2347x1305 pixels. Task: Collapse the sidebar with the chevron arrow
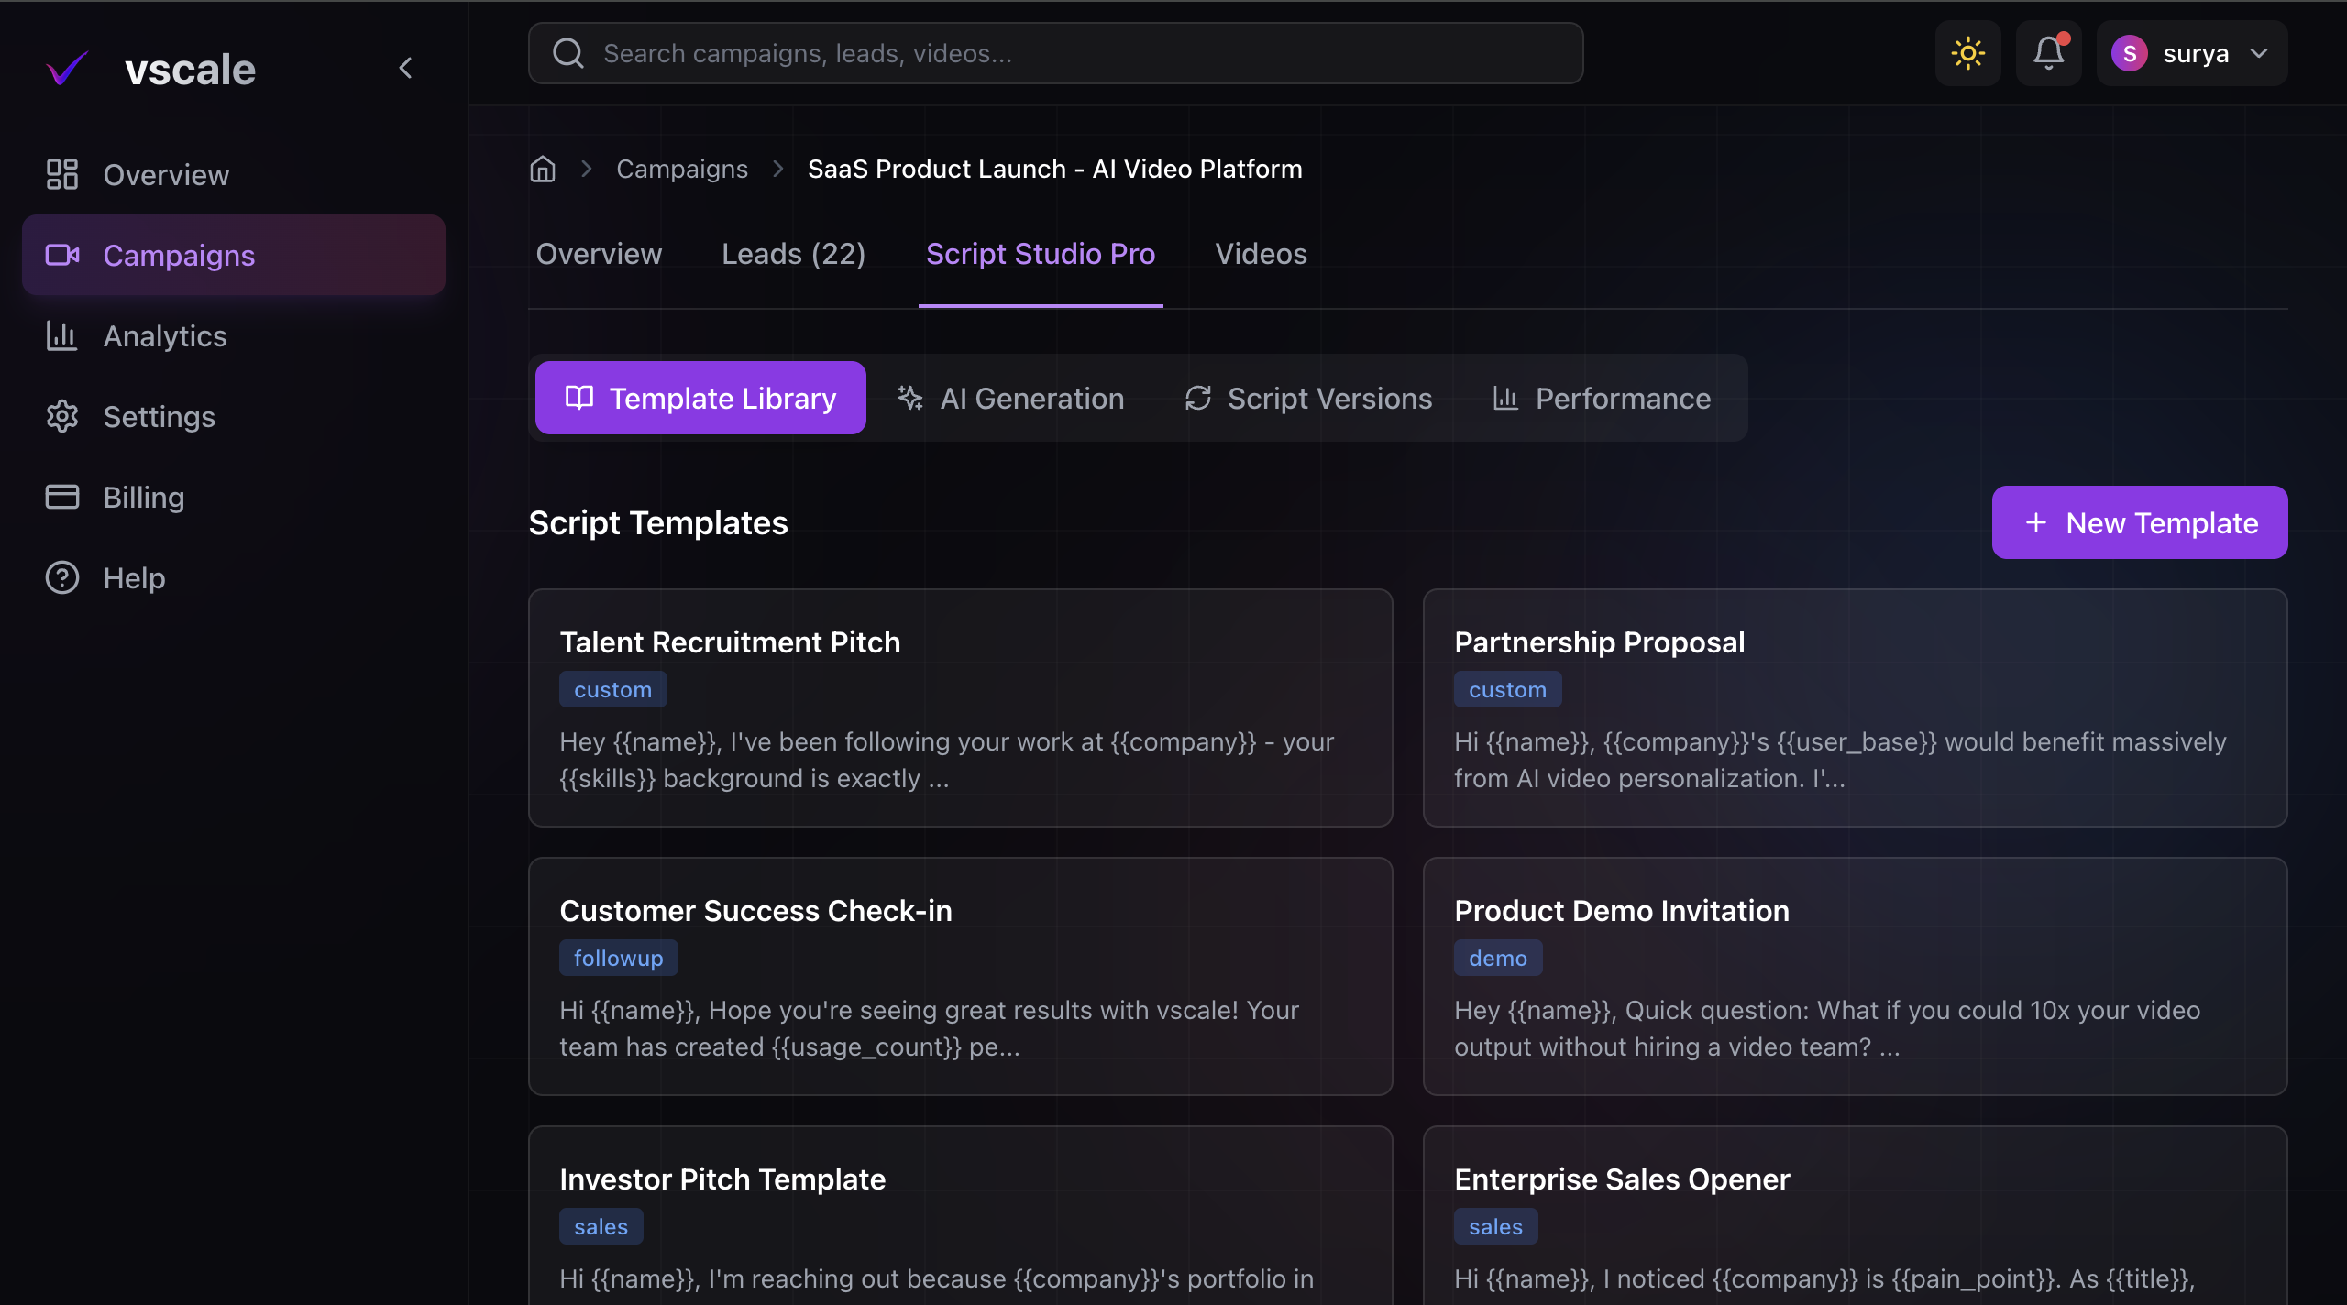tap(405, 67)
